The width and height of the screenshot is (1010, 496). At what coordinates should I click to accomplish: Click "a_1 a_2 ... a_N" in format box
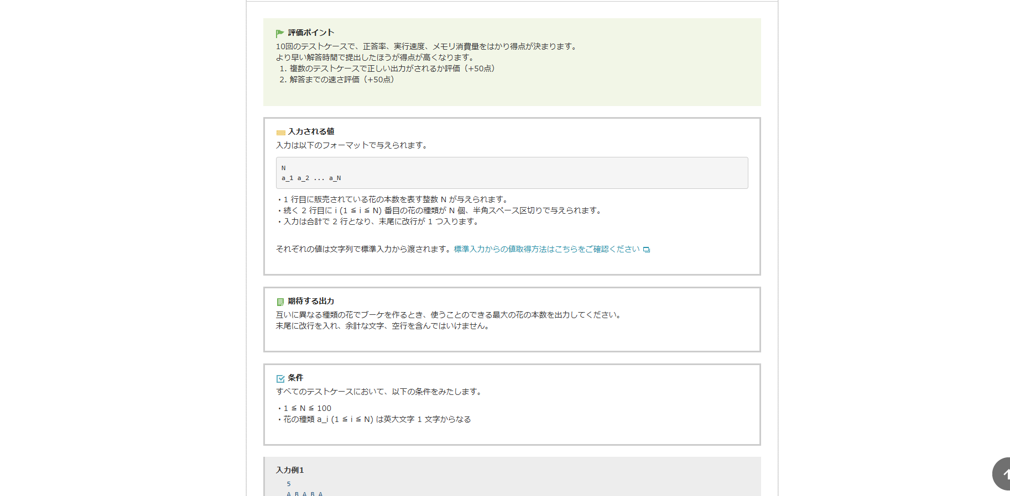311,178
